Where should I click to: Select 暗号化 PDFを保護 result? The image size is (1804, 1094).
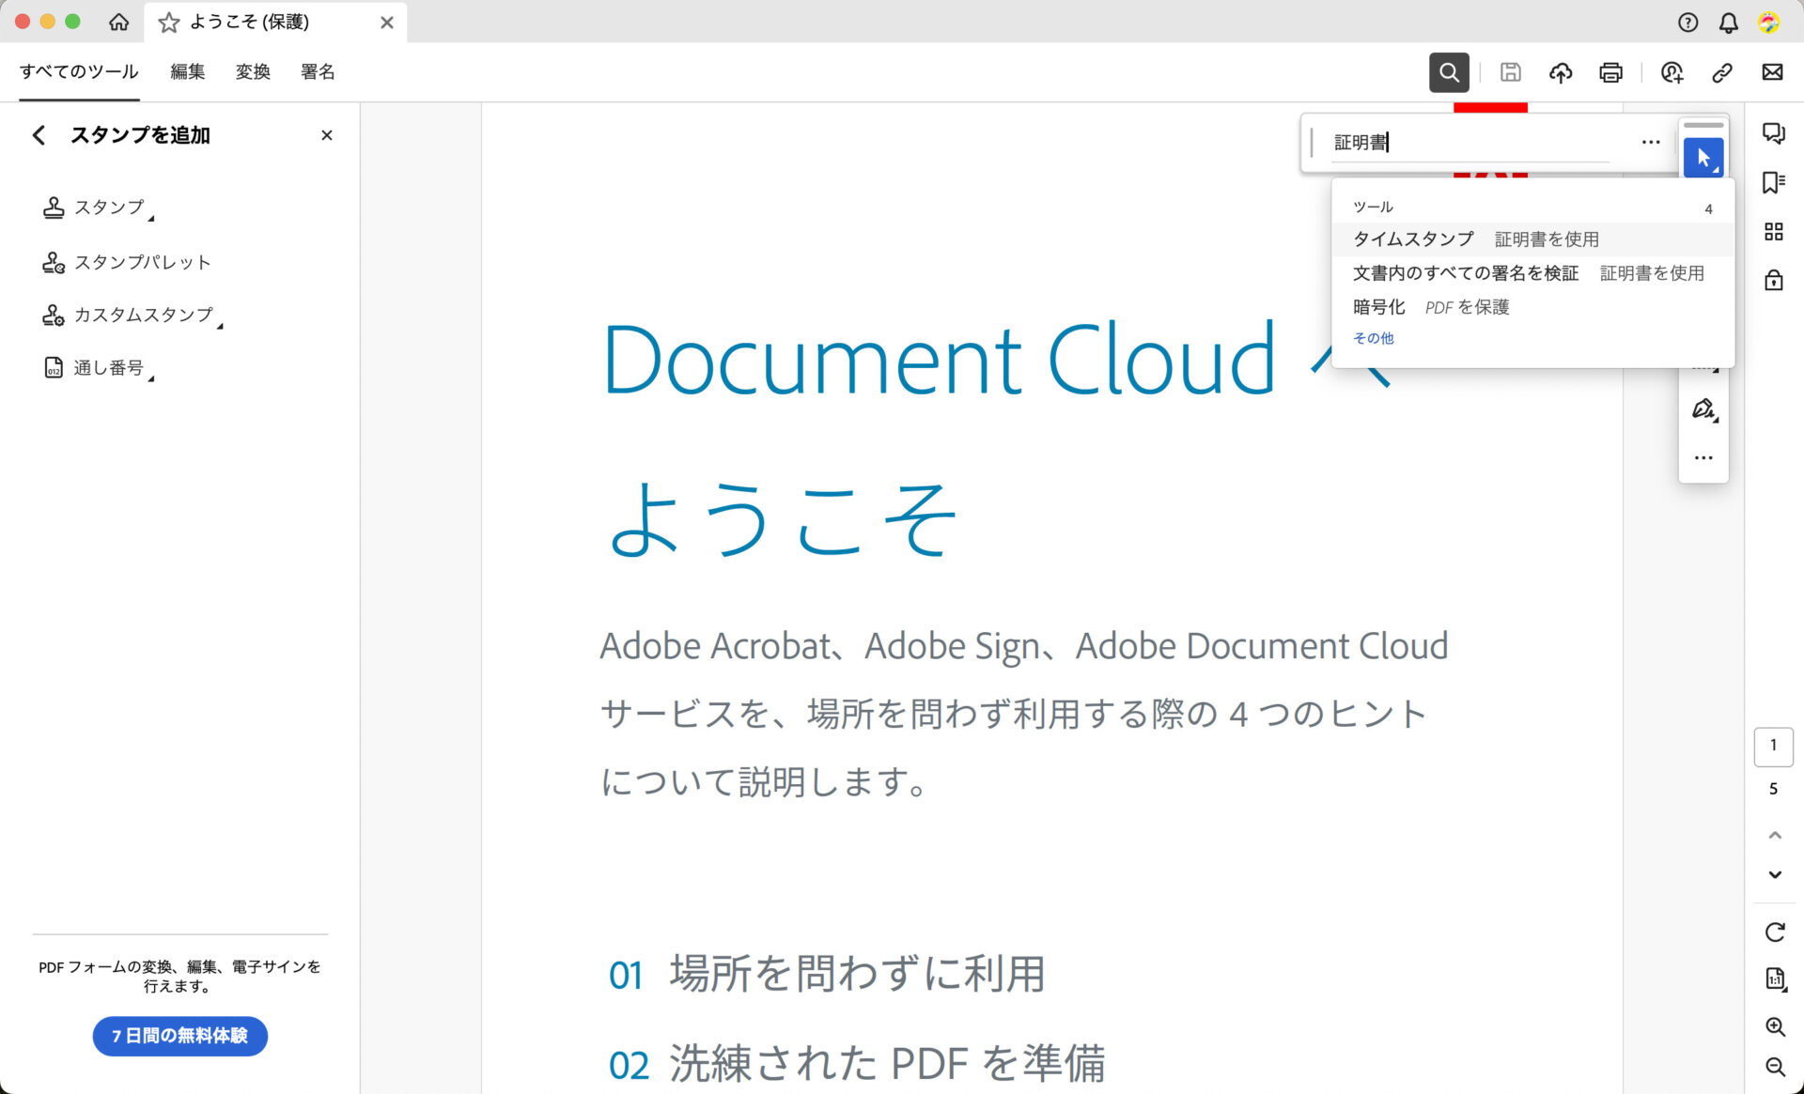point(1532,307)
